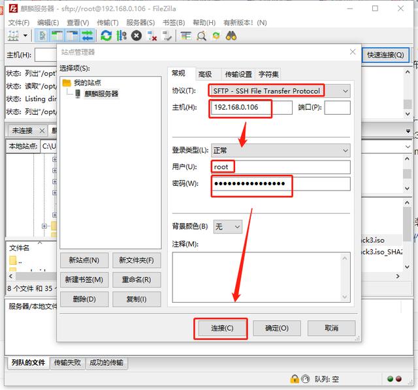Open filename filters toolbar icon
418x390 pixels.
(185, 36)
